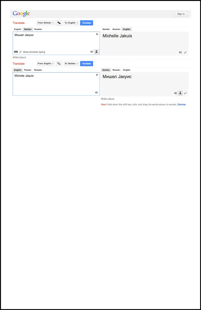Rate the Serbian translation with the checkmark
The height and width of the screenshot is (310, 201).
pyautogui.click(x=185, y=93)
